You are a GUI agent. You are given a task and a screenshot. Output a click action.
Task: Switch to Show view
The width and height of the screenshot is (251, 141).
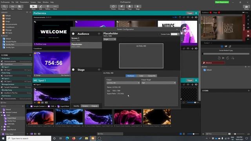pos(33,7)
